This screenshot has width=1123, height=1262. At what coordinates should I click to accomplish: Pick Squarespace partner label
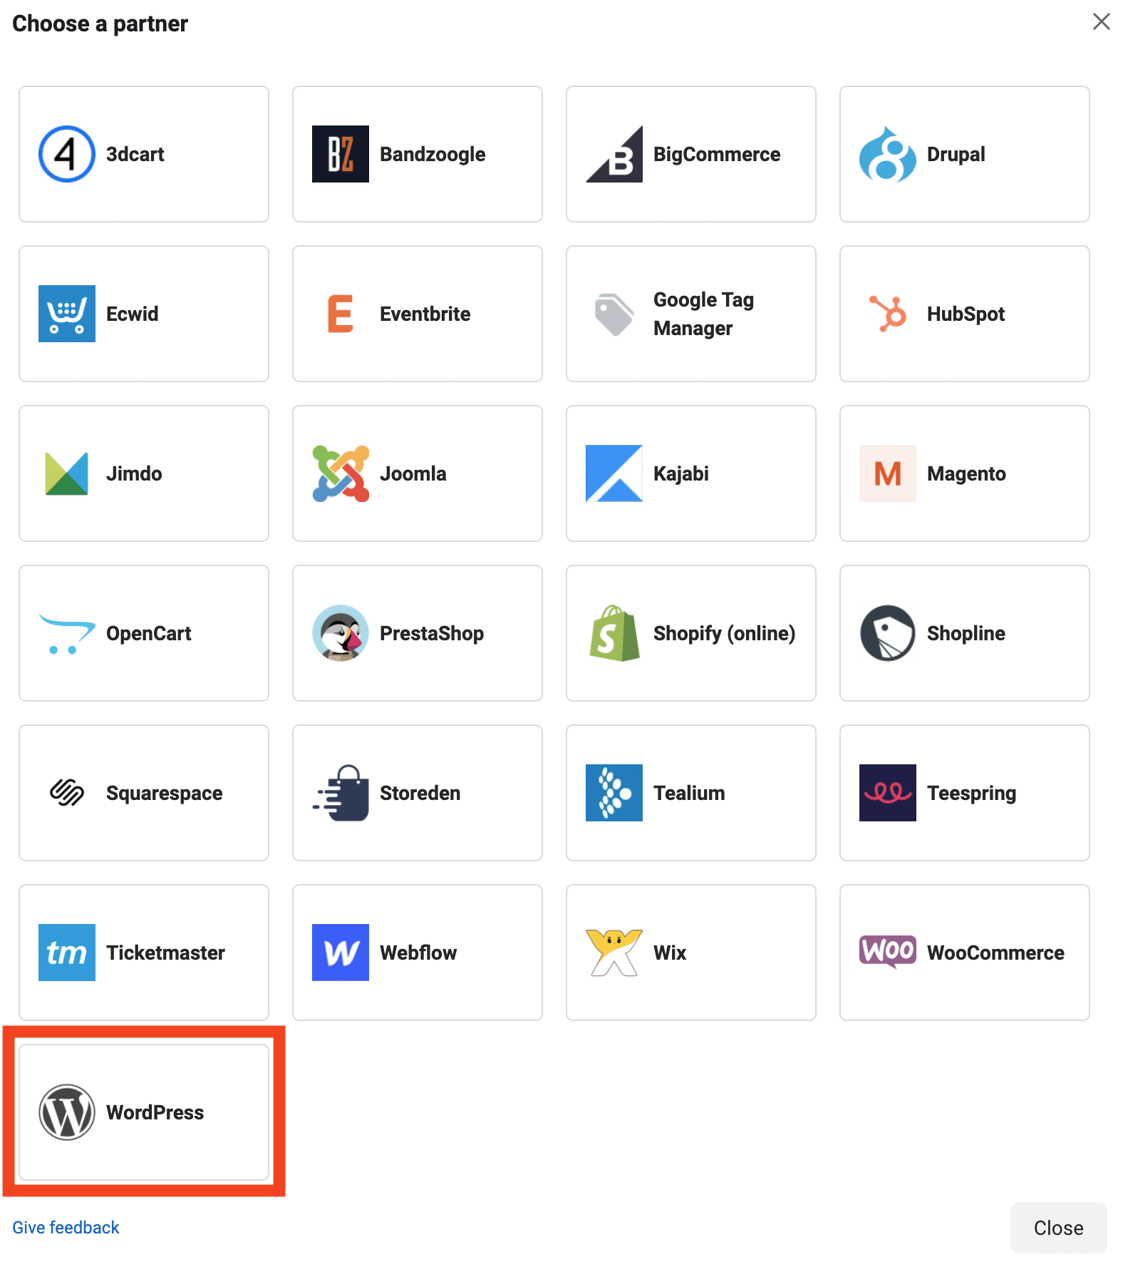pos(165,793)
